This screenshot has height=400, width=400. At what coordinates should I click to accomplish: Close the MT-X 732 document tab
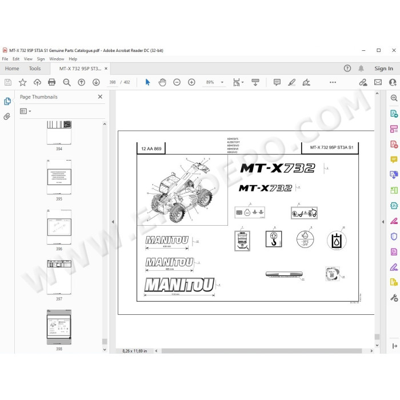pos(106,69)
